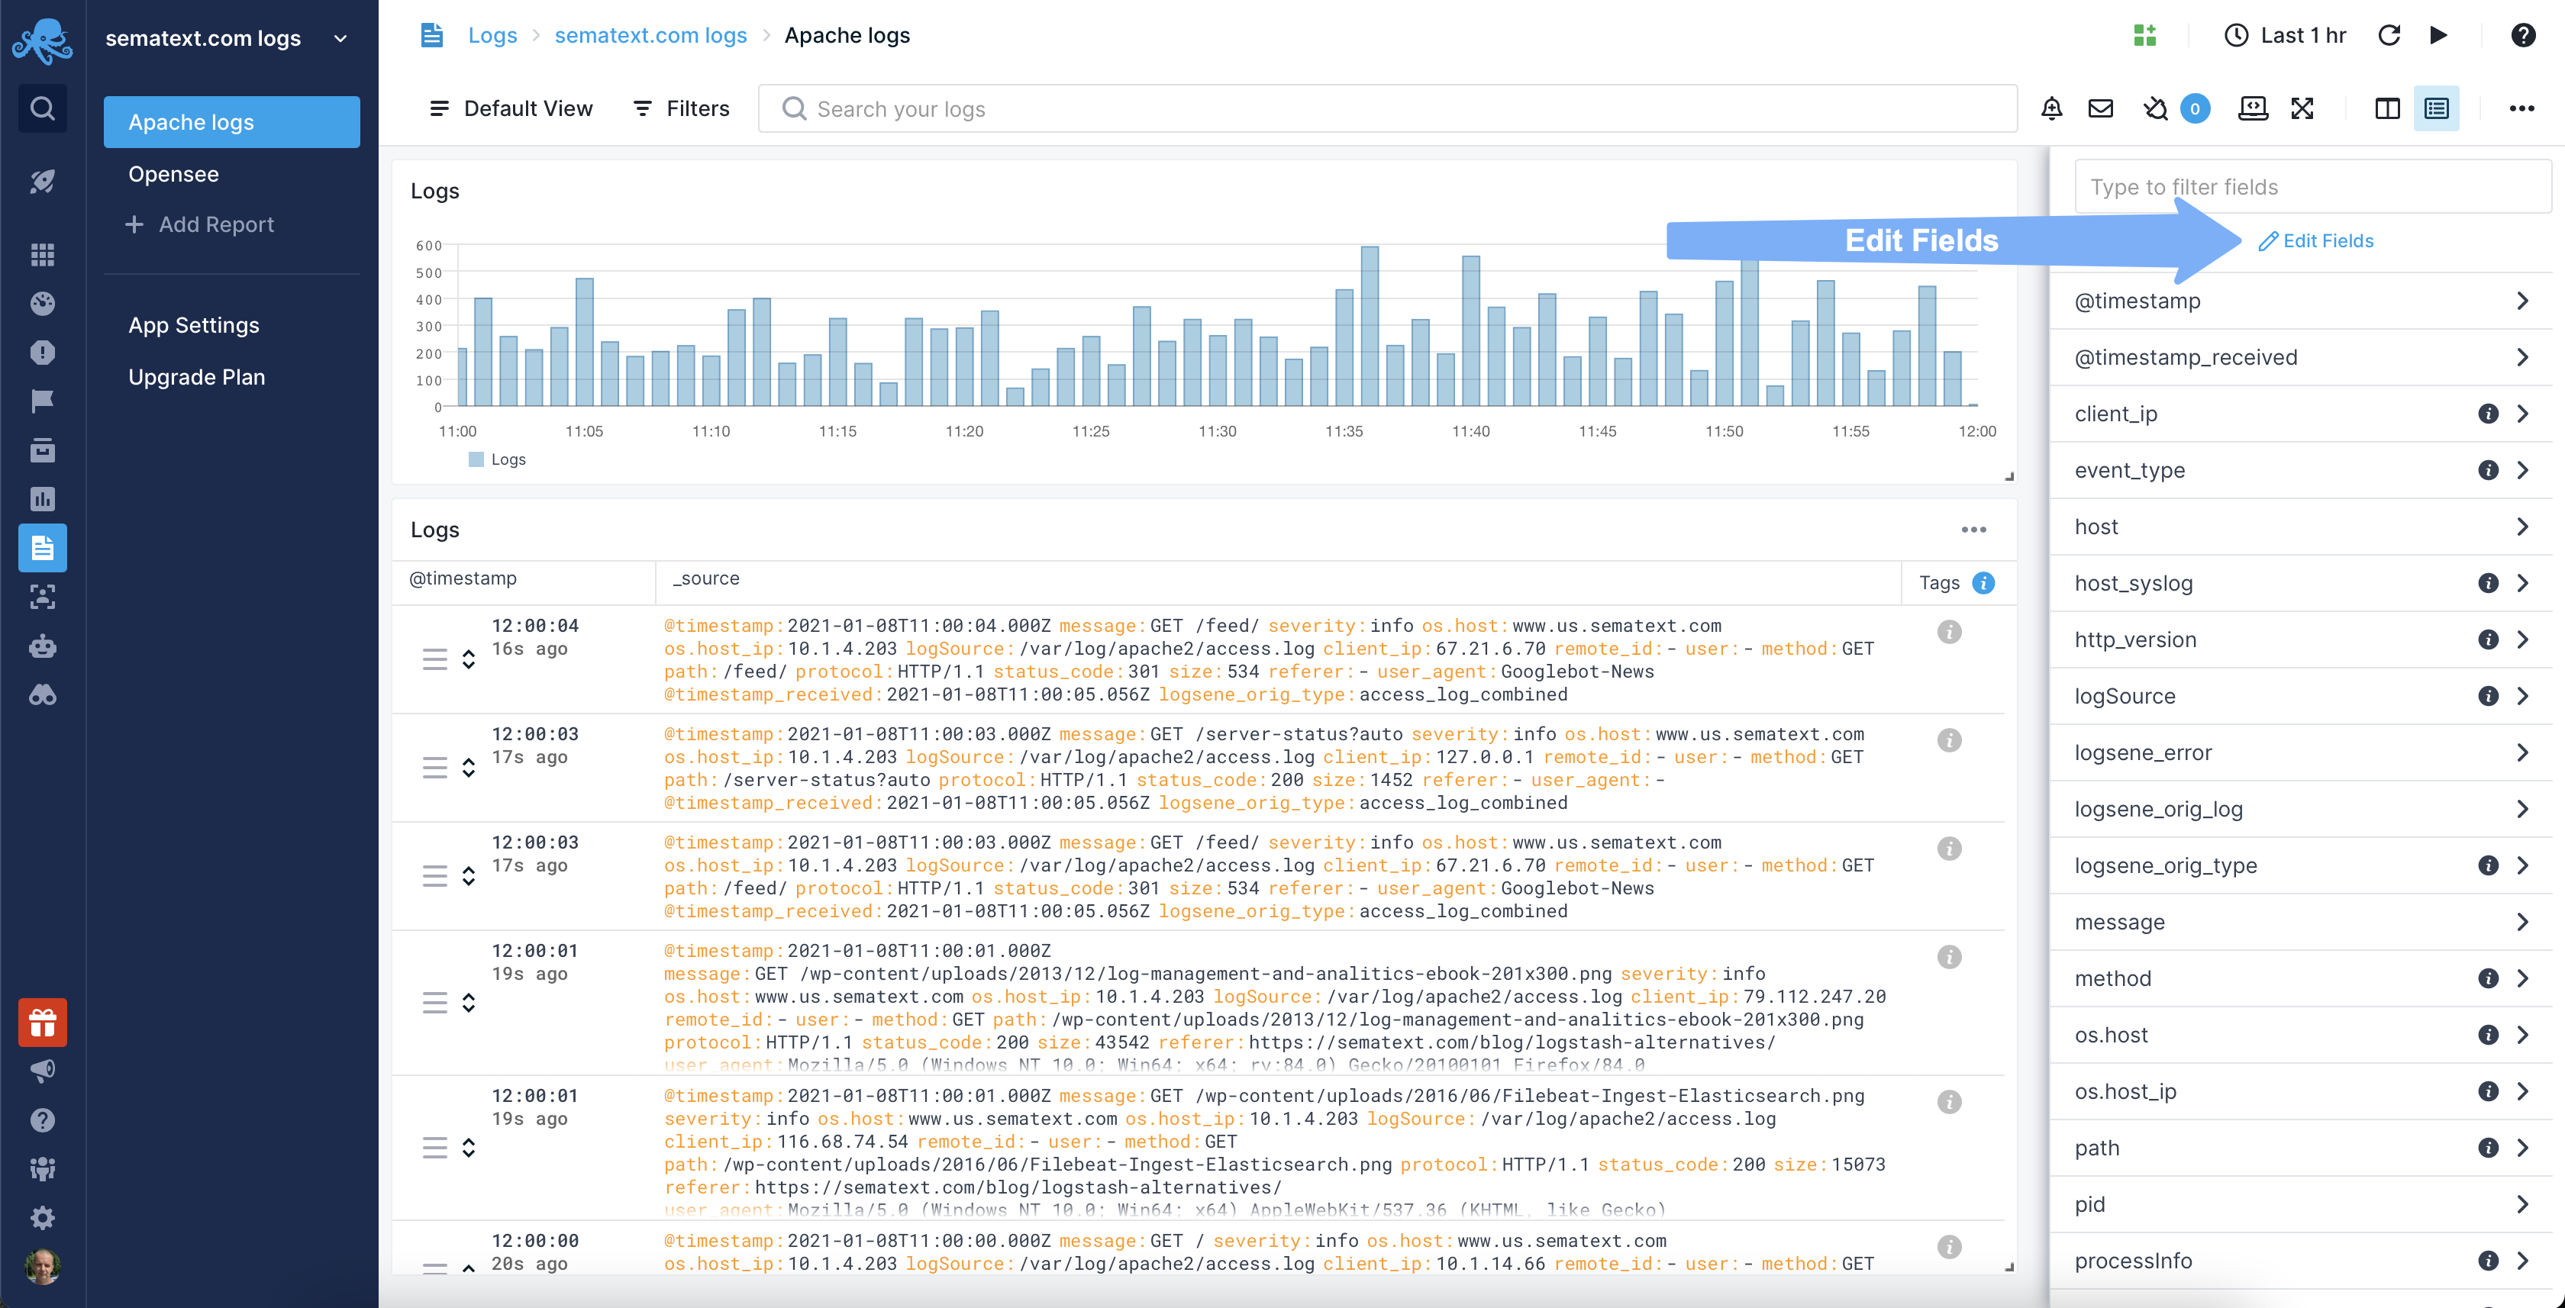Open the team members icon in sidebar
Viewport: 2565px width, 1308px height.
(42, 1168)
